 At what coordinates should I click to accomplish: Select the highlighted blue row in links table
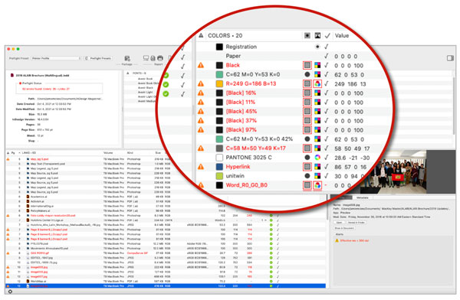click(166, 286)
